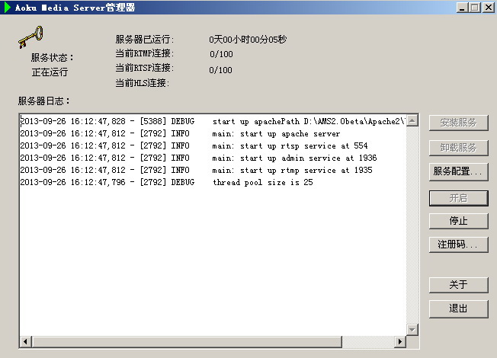Click the 服务器日志 label
Viewport: 497px width, 358px height.
[43, 101]
